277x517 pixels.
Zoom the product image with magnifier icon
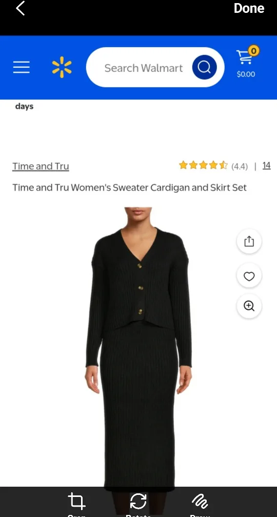(249, 306)
